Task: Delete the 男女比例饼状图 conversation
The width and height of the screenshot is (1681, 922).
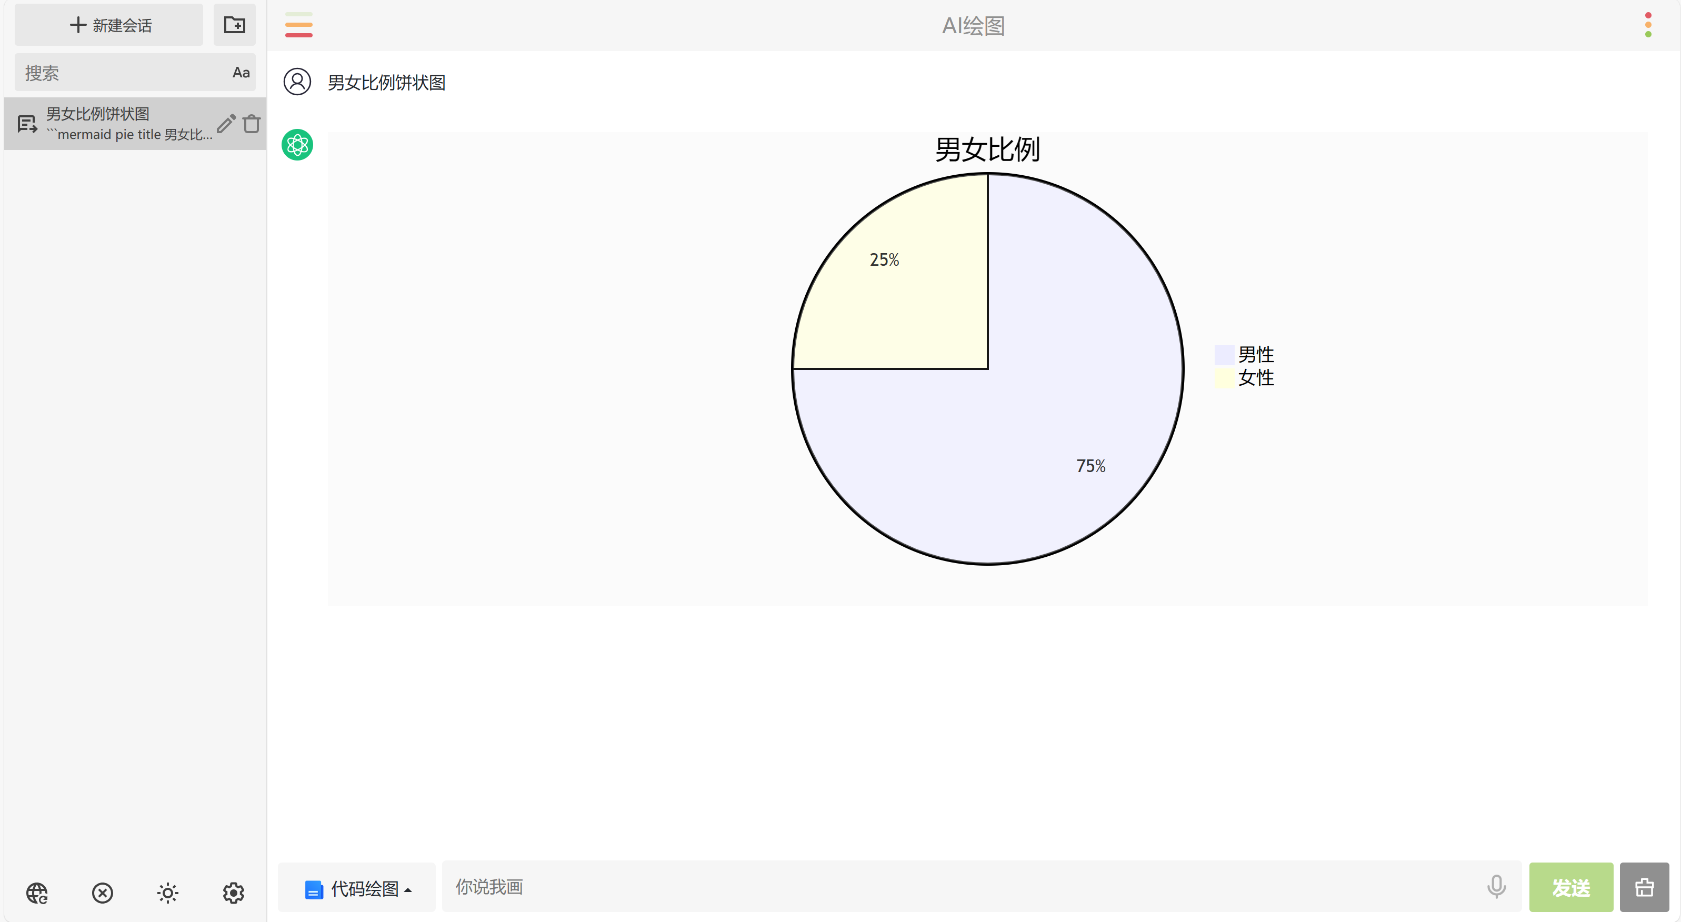Action: tap(252, 123)
